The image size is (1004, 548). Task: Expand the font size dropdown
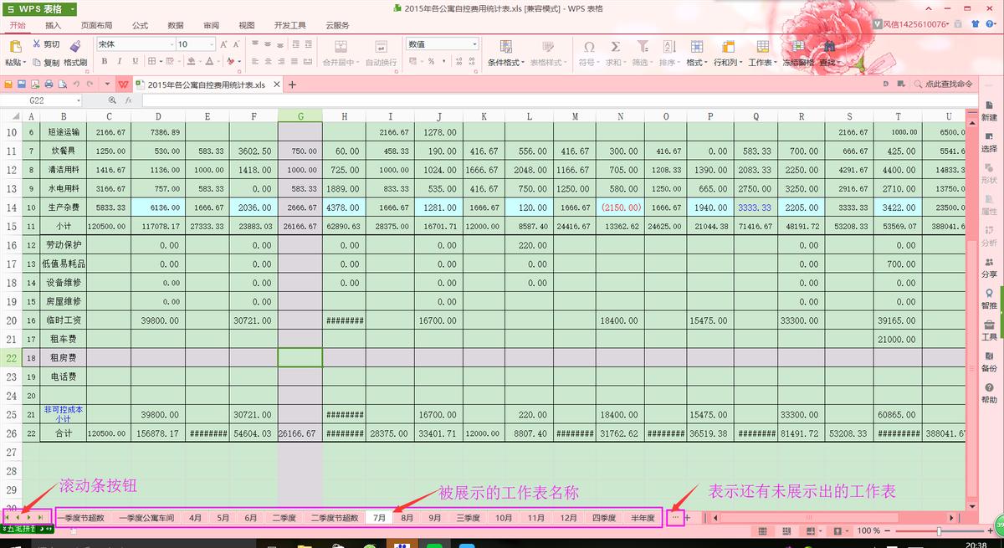(211, 44)
